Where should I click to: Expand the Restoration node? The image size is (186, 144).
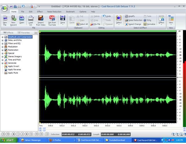[x=2, y=50]
